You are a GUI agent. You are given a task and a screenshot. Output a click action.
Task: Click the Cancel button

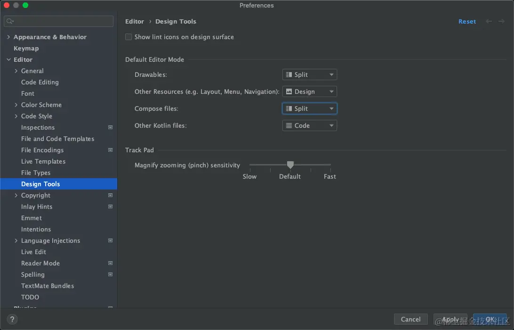tap(410, 319)
